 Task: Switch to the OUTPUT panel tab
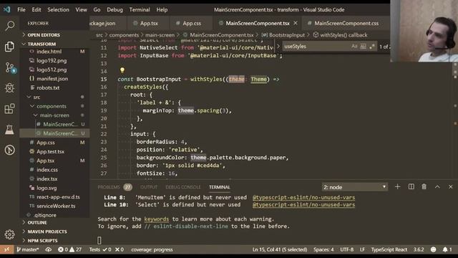(149, 187)
